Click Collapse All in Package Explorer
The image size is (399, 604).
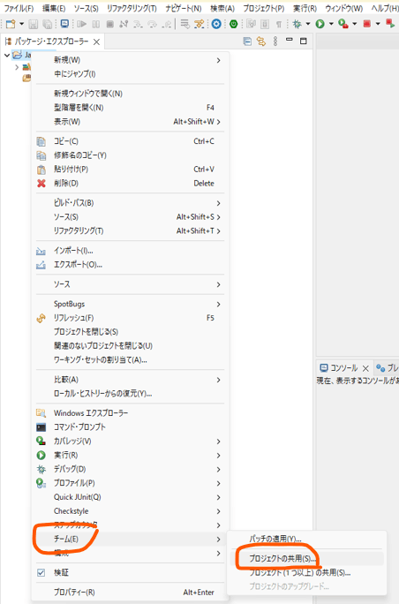point(247,42)
